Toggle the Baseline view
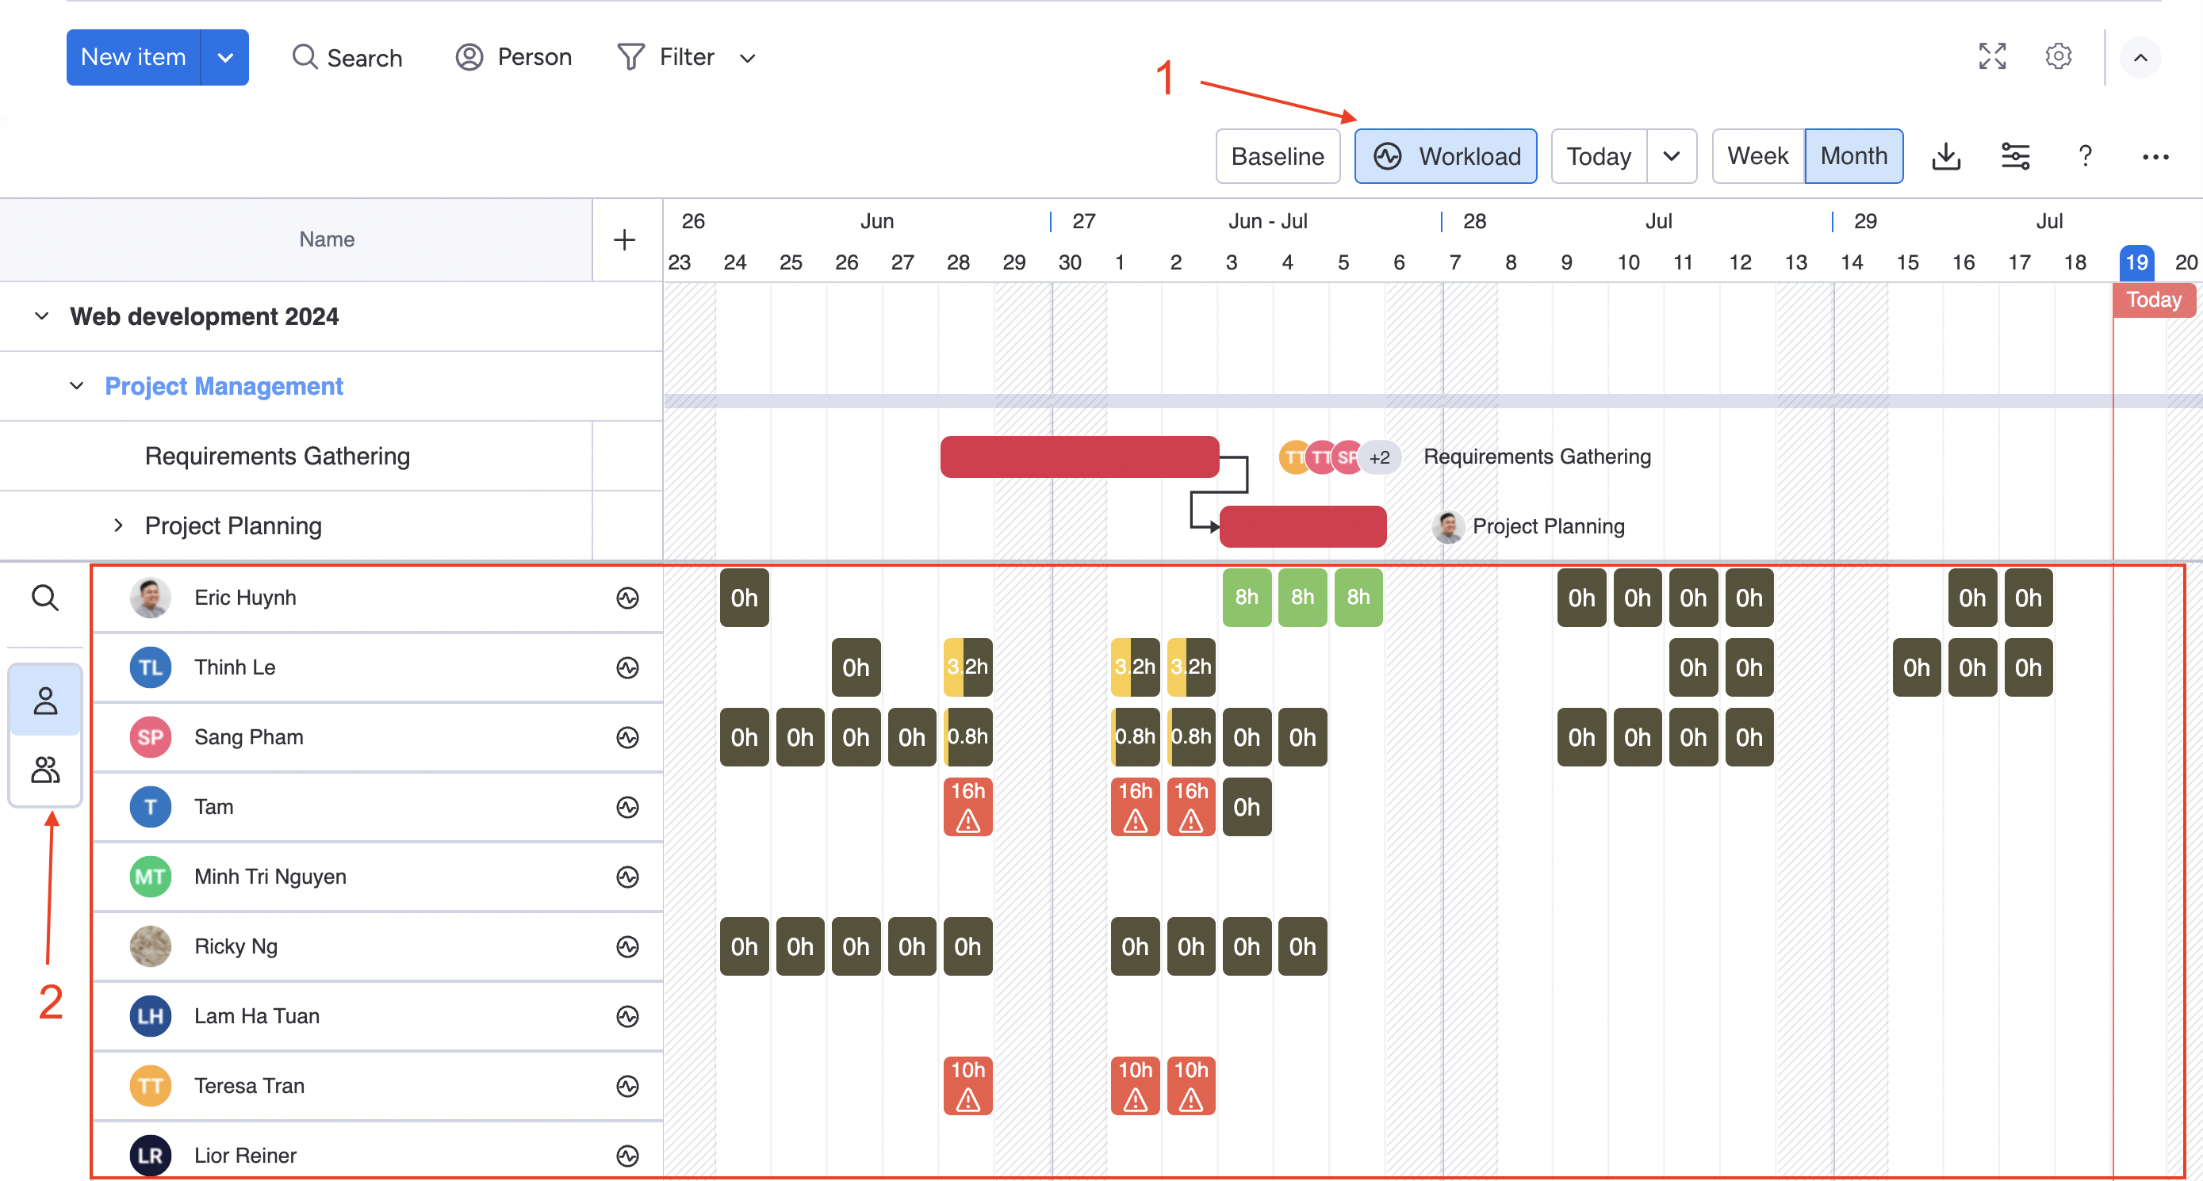The image size is (2203, 1181). [x=1278, y=155]
